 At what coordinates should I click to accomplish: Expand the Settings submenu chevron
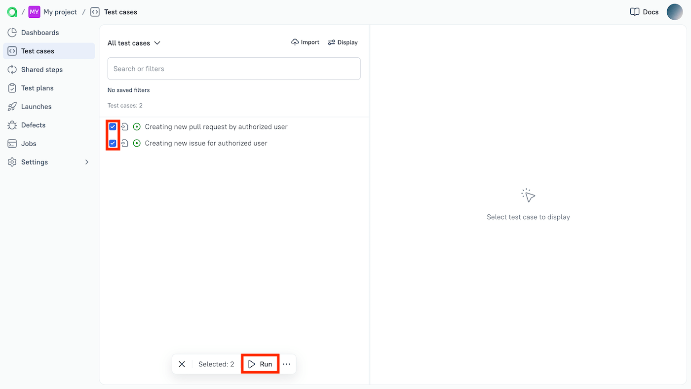(86, 162)
